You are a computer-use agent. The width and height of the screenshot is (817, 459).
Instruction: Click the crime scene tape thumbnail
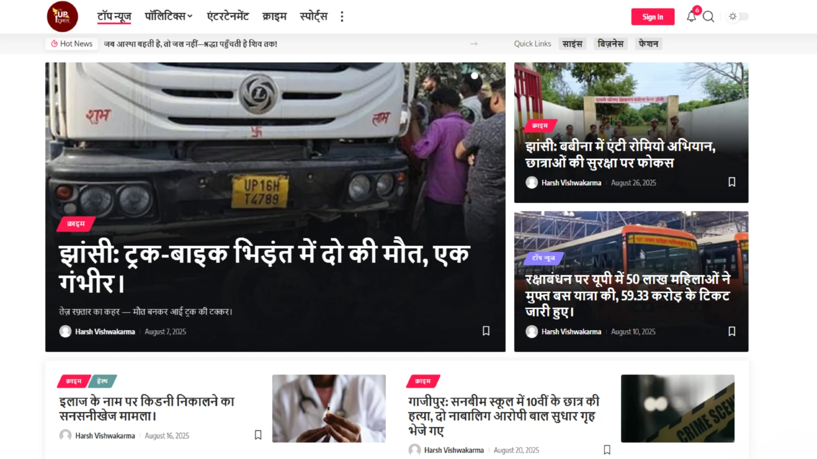[677, 408]
